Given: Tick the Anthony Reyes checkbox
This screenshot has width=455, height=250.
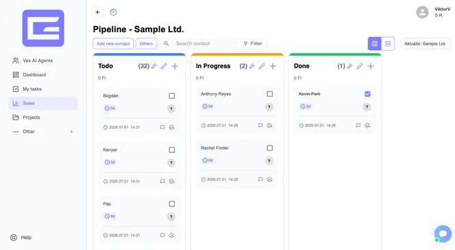Looking at the screenshot, I should click(x=269, y=94).
